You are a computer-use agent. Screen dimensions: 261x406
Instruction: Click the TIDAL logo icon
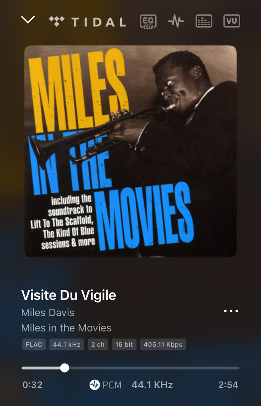[x=57, y=21]
